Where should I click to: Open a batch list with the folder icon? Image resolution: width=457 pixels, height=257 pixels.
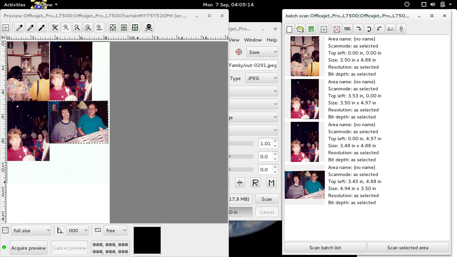coord(300,29)
